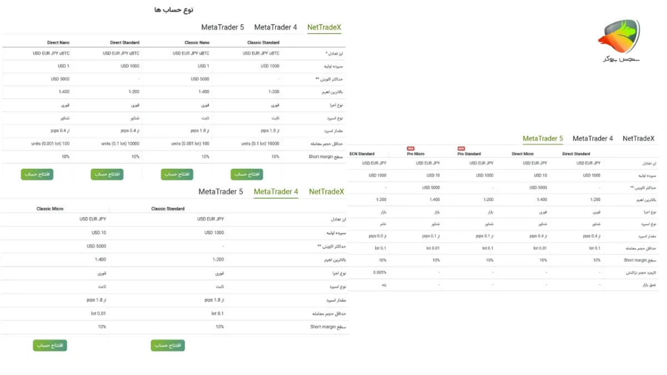Open account under the Classic Nano column

pos(177,174)
